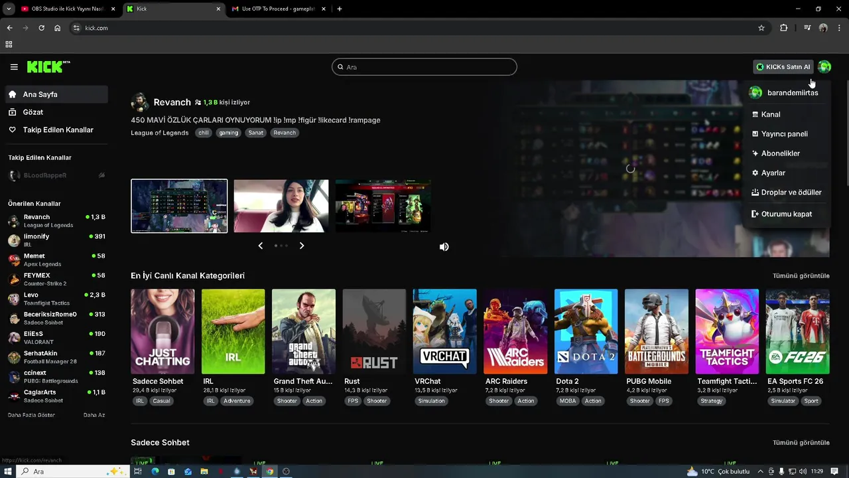849x478 pixels.
Task: Open Grand Theft Auto category card
Action: pyautogui.click(x=304, y=331)
